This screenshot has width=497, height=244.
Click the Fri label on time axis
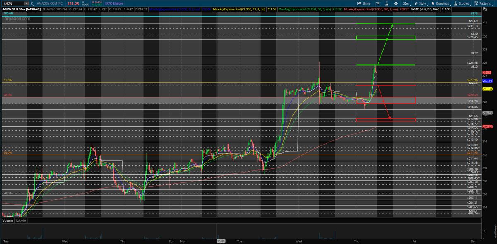[x=414, y=241]
